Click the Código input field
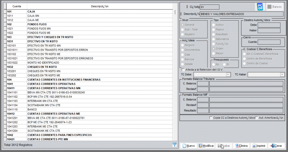 pos(209,7)
